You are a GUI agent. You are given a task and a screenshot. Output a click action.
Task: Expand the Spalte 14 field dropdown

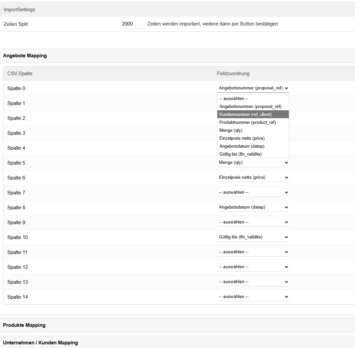point(253,297)
